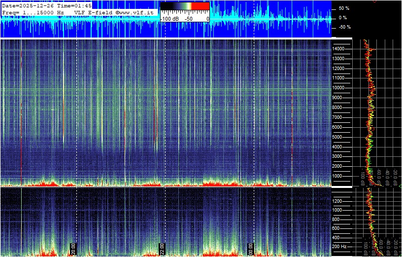Click the 0 % amplitude axis label
Screen dimensions: 402x257
click(342, 18)
